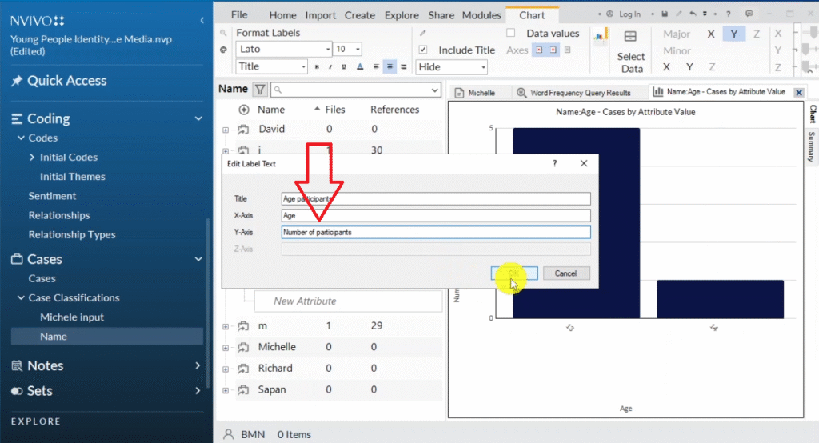Viewport: 819px width, 443px height.
Task: Click the save icon in top toolbar
Action: (x=665, y=14)
